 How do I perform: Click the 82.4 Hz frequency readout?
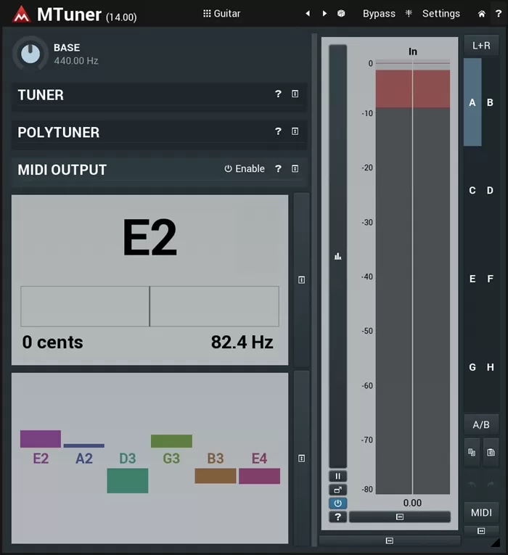click(x=242, y=342)
